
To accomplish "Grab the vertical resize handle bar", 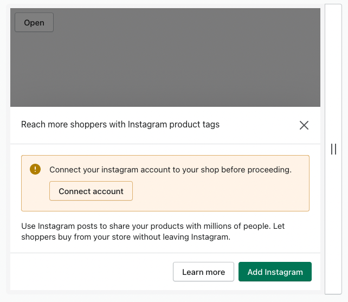I will pyautogui.click(x=333, y=149).
